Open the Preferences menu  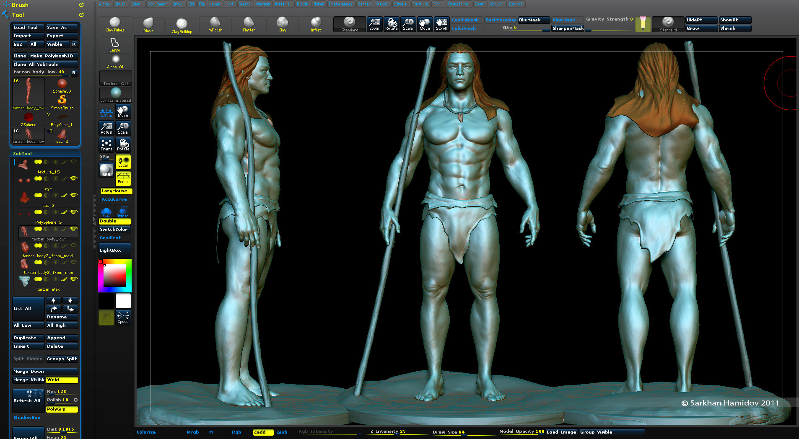pos(340,4)
